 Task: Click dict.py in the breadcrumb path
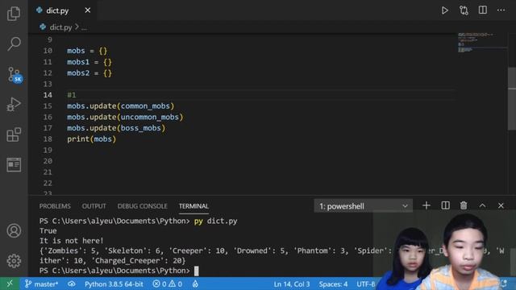[60, 27]
